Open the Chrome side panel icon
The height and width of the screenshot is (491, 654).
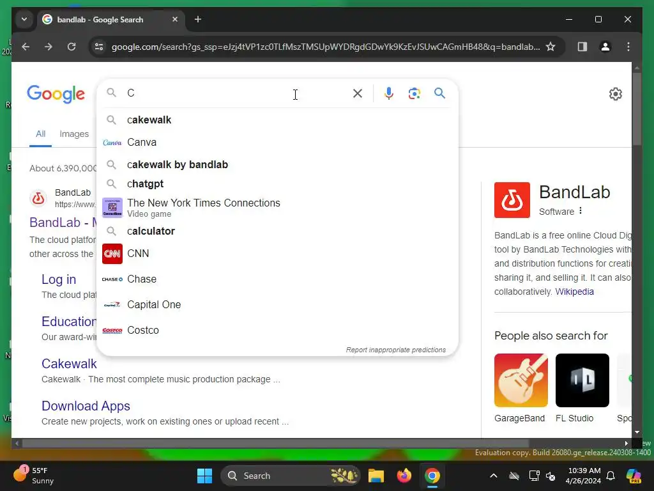(x=582, y=46)
